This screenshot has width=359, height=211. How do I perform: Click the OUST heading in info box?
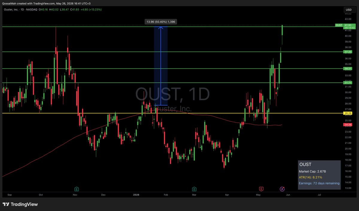pyautogui.click(x=305, y=165)
